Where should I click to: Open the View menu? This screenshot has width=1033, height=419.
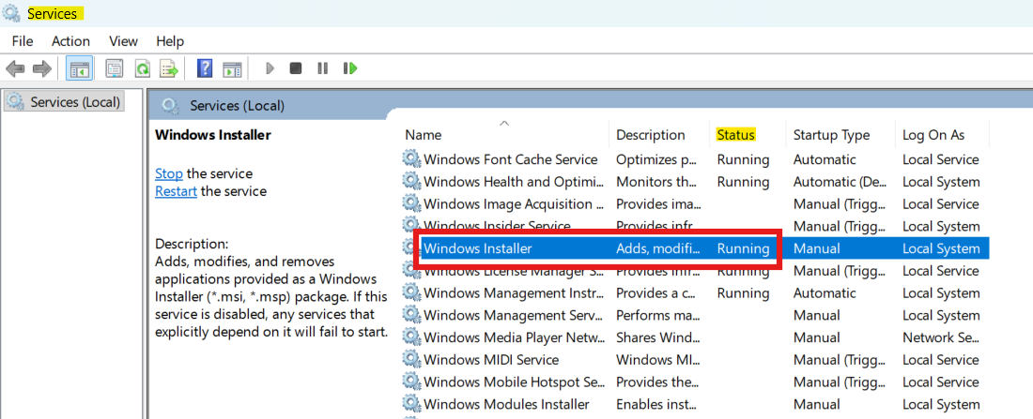(x=123, y=41)
